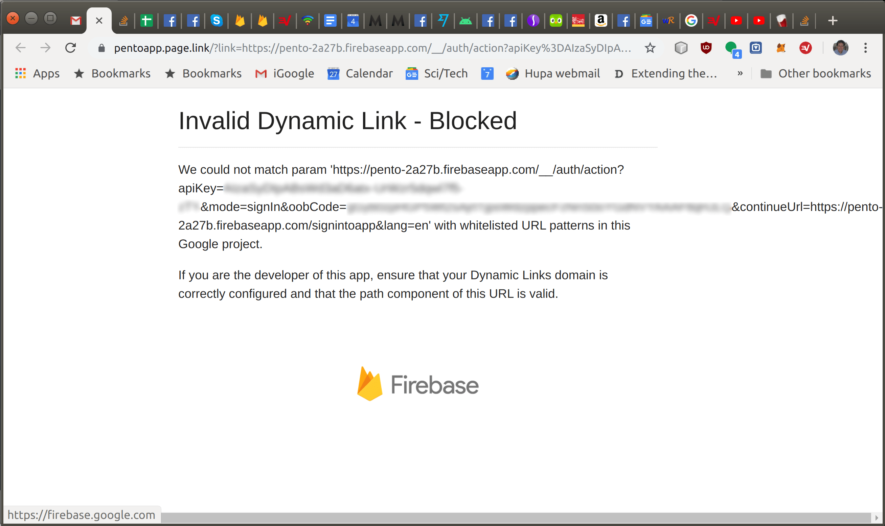
Task: Close the current active tab
Action: pyautogui.click(x=99, y=21)
